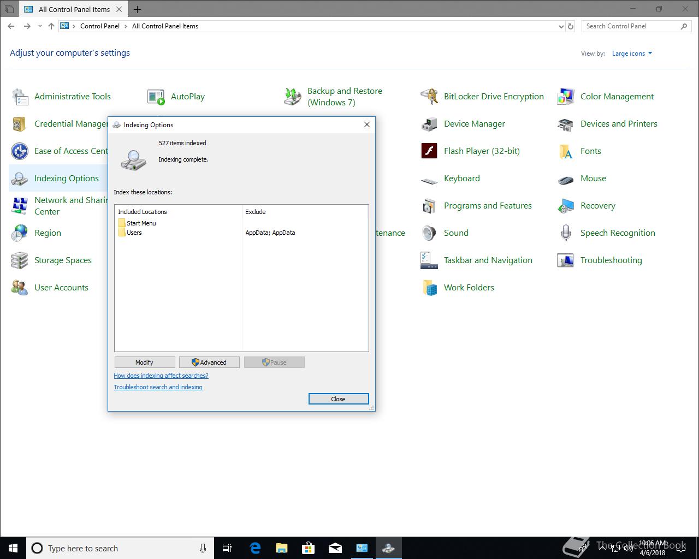Open the Sound speaker icon
The height and width of the screenshot is (559, 699).
pos(429,233)
